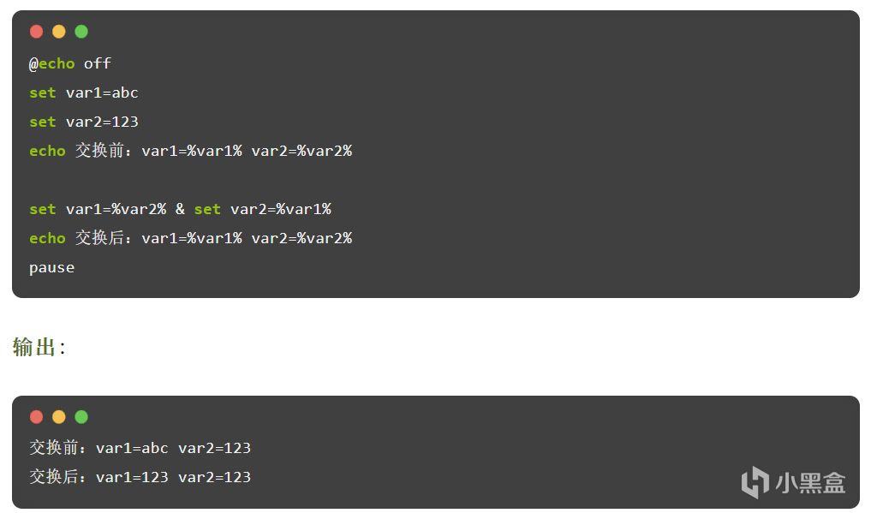
Task: Click the green dot on the output block
Action: tap(81, 417)
